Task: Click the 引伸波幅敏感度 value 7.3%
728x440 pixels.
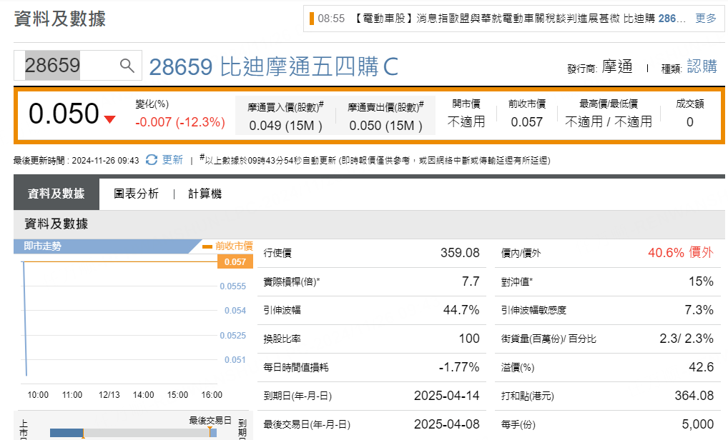Action: (x=699, y=310)
